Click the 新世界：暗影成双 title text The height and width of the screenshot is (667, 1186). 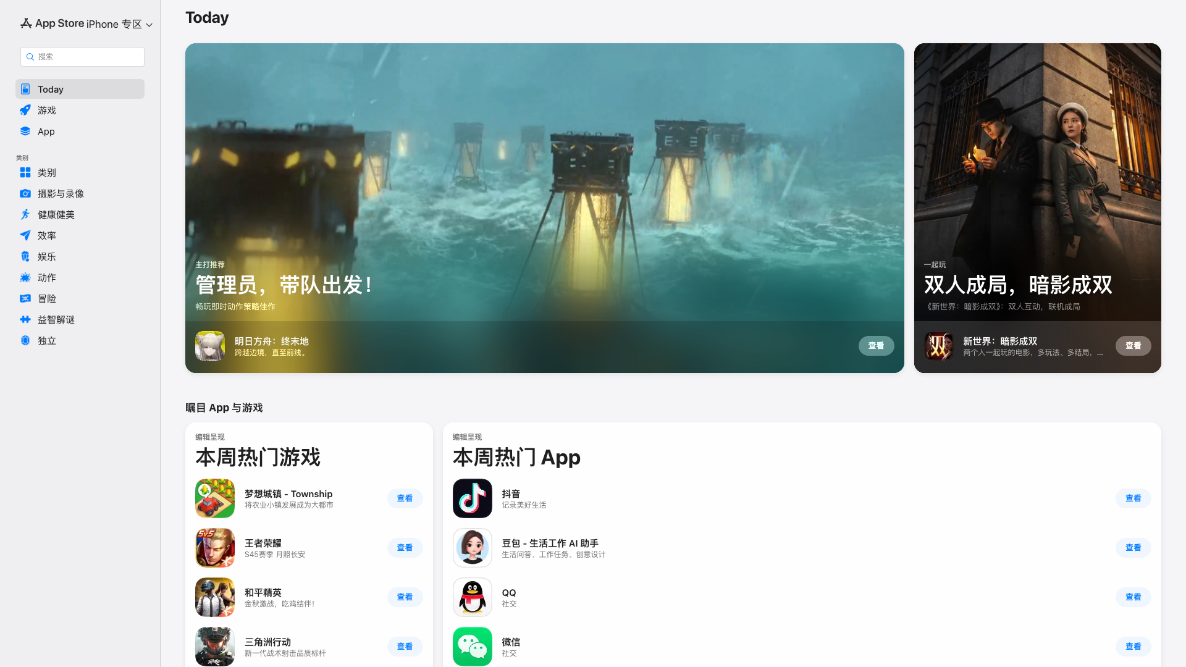[x=1000, y=342]
